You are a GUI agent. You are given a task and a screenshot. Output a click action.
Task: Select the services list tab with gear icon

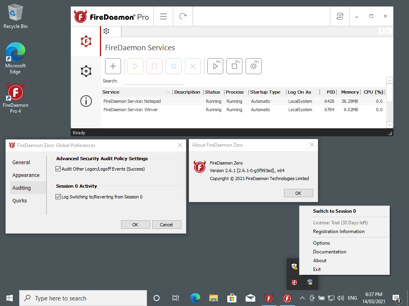coord(111,31)
